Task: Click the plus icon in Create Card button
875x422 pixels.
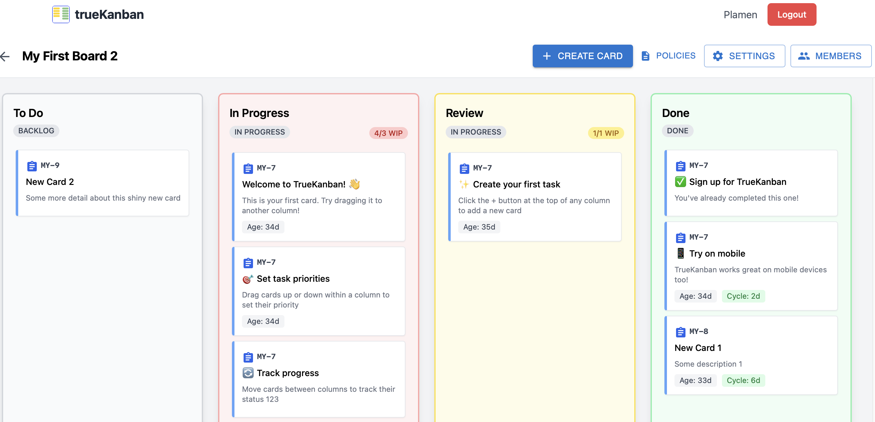Action: tap(547, 56)
